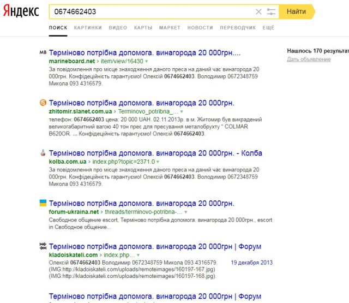Open the Колба result title link
The image size is (349, 303).
click(155, 153)
